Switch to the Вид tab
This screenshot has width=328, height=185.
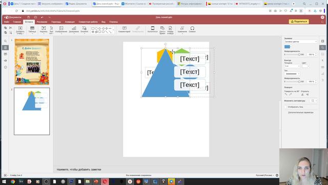[104, 22]
